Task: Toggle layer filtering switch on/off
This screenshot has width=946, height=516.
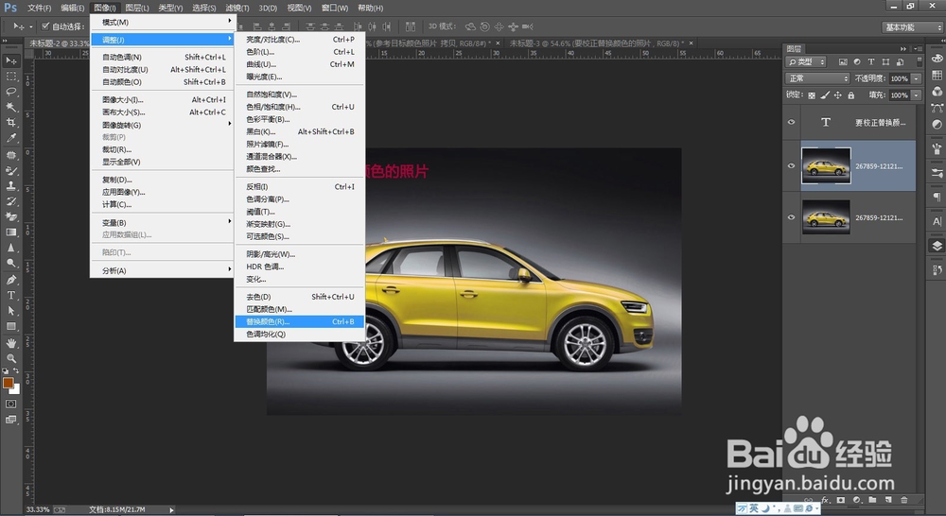Action: [919, 62]
